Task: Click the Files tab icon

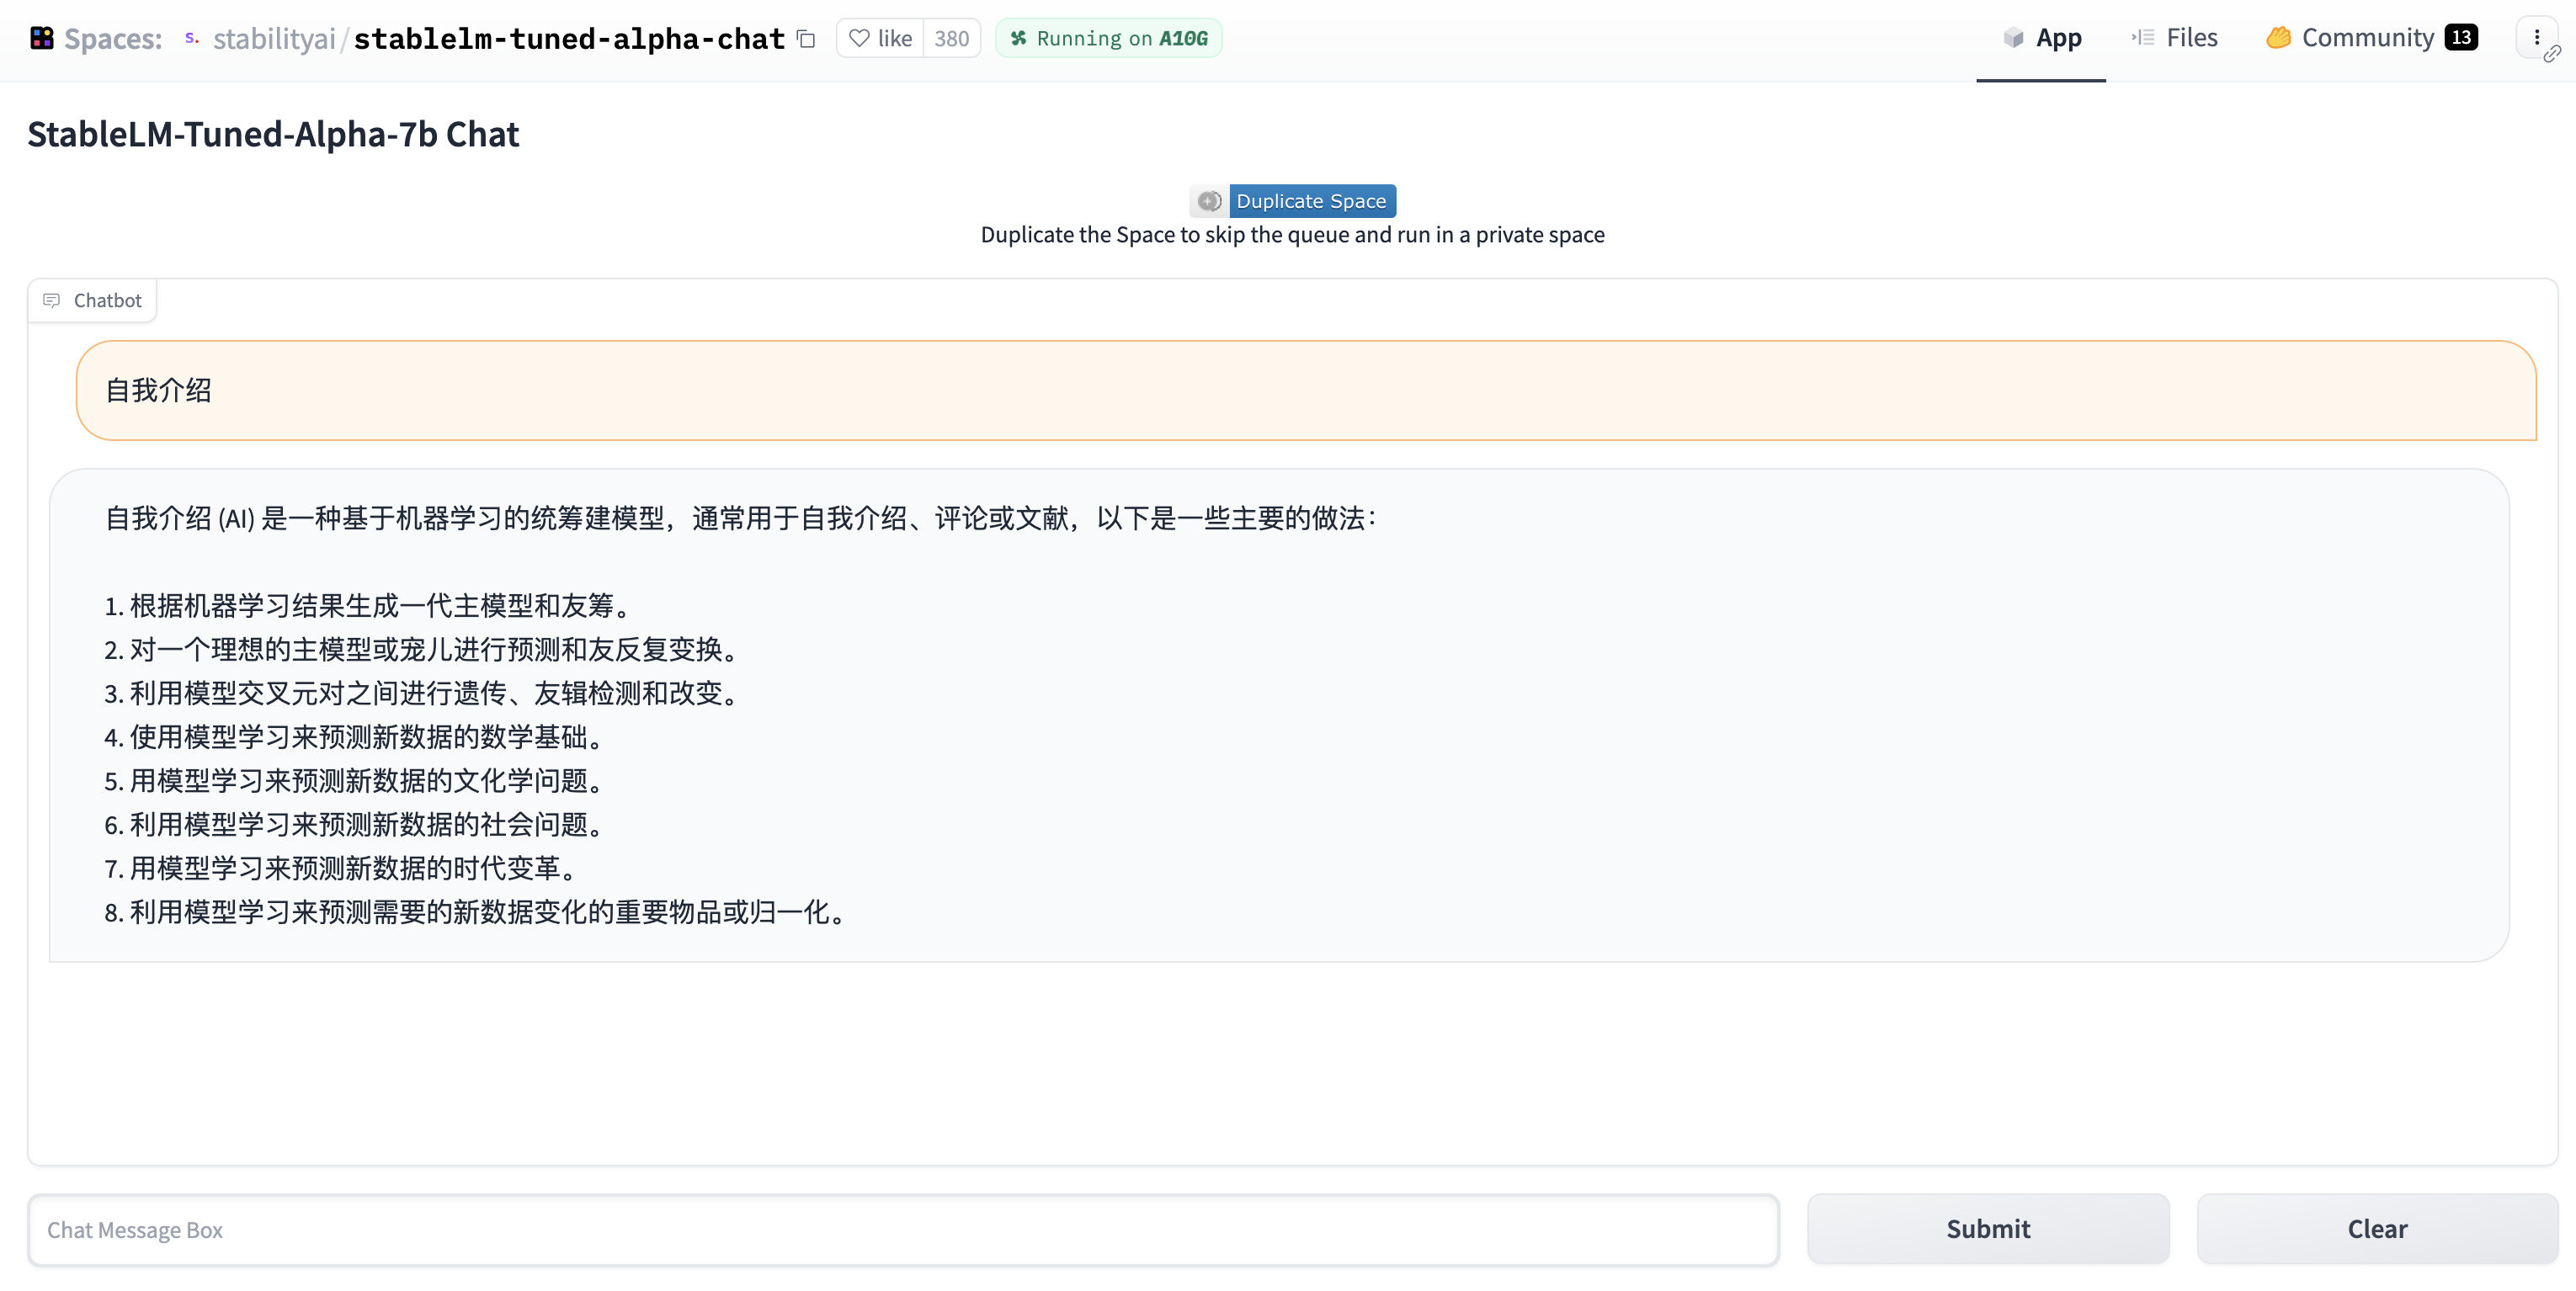Action: [x=2141, y=36]
